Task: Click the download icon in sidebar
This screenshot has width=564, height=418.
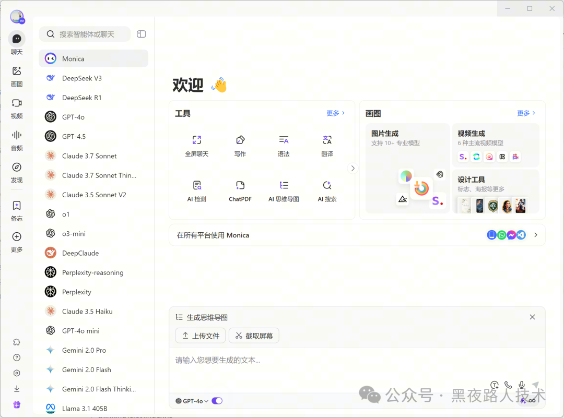Action: click(x=17, y=389)
